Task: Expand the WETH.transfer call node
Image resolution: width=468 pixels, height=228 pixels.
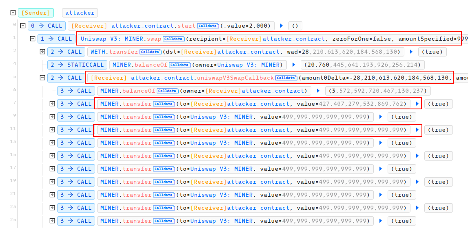Action: 42,52
